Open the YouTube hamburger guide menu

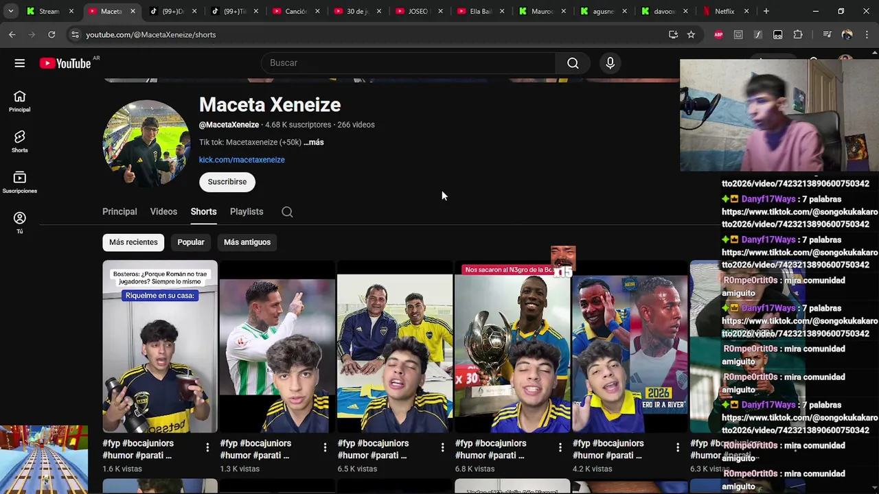pos(20,63)
